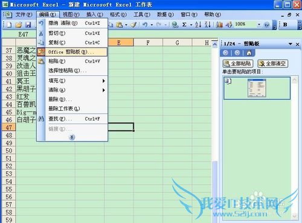302x223 pixels.
Task: Select column F header
Action: 148,43
